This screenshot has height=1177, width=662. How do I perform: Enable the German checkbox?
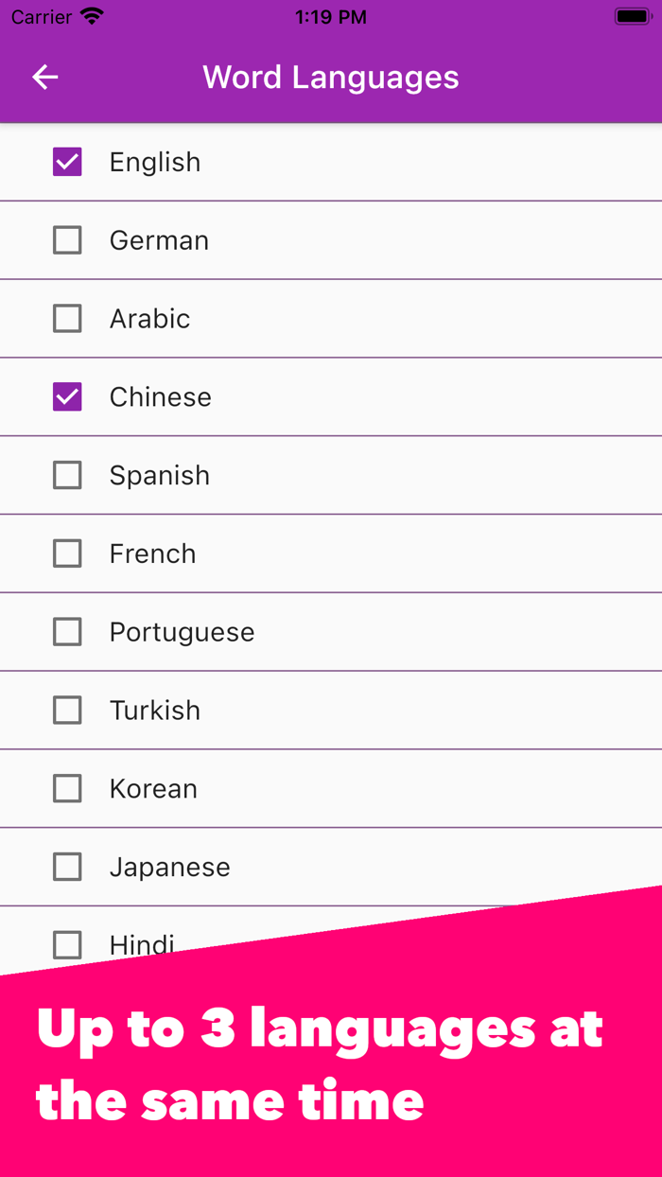pos(67,240)
